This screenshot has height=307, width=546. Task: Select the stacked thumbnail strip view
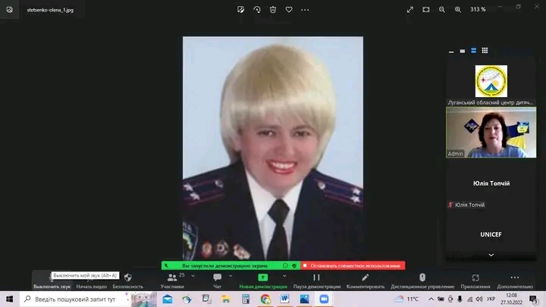pos(473,51)
